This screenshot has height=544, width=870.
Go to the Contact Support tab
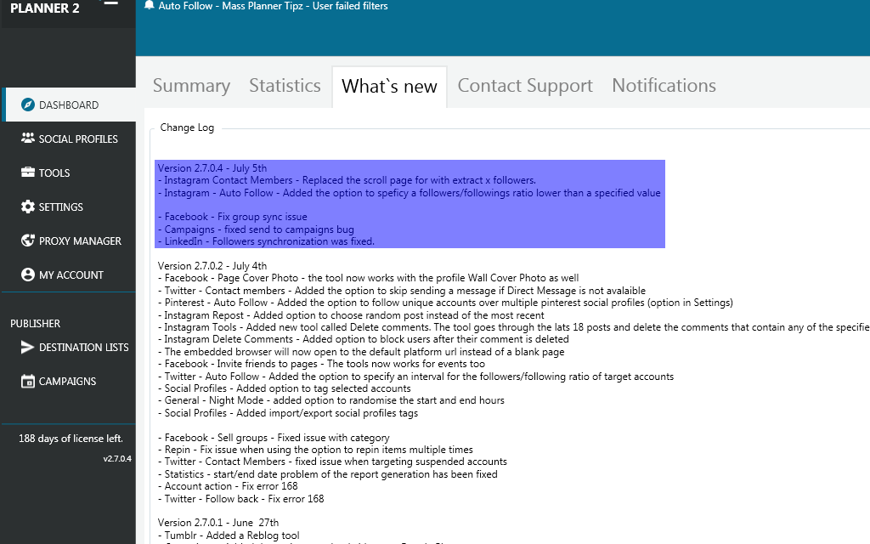[525, 86]
